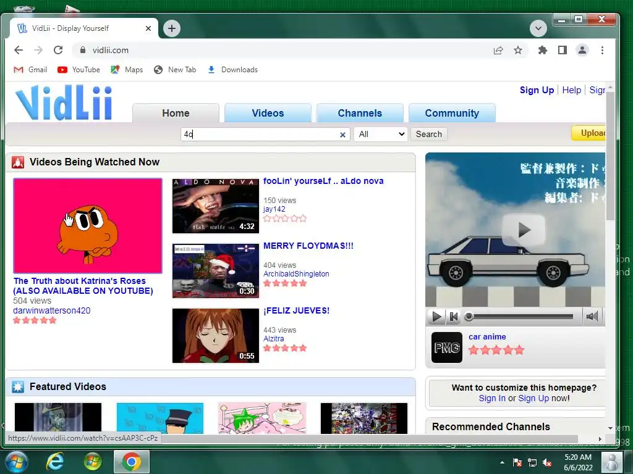Restart video with skip-back control
Image resolution: width=633 pixels, height=474 pixels.
tap(454, 317)
